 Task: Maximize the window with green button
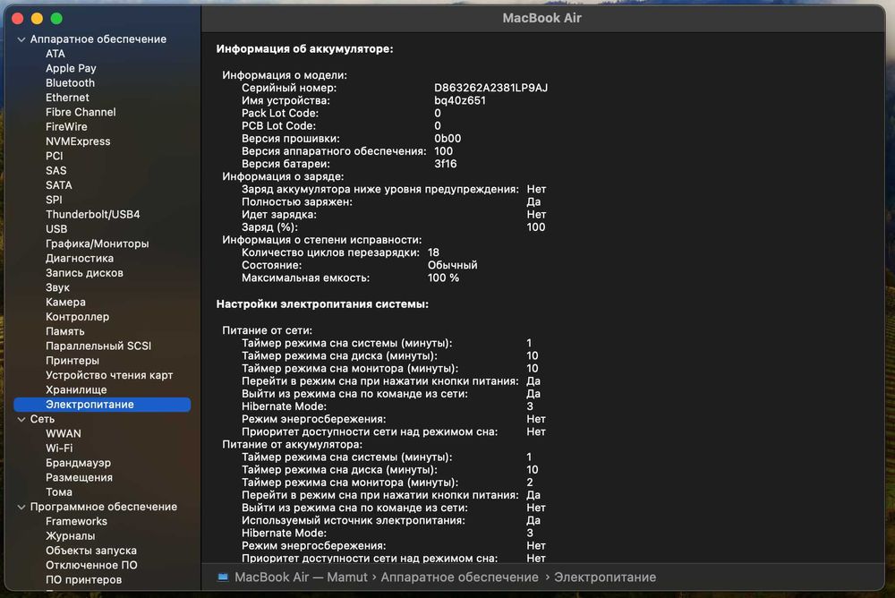tap(56, 19)
